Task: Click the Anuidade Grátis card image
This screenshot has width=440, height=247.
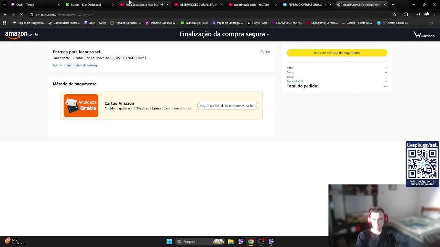Action: tap(81, 106)
